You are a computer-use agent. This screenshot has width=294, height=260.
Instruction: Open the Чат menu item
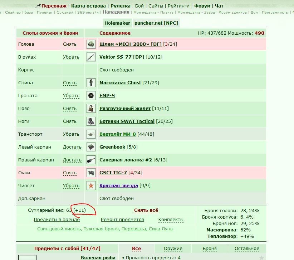(x=219, y=6)
